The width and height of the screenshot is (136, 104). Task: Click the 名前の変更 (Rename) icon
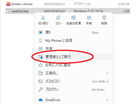tap(74, 18)
